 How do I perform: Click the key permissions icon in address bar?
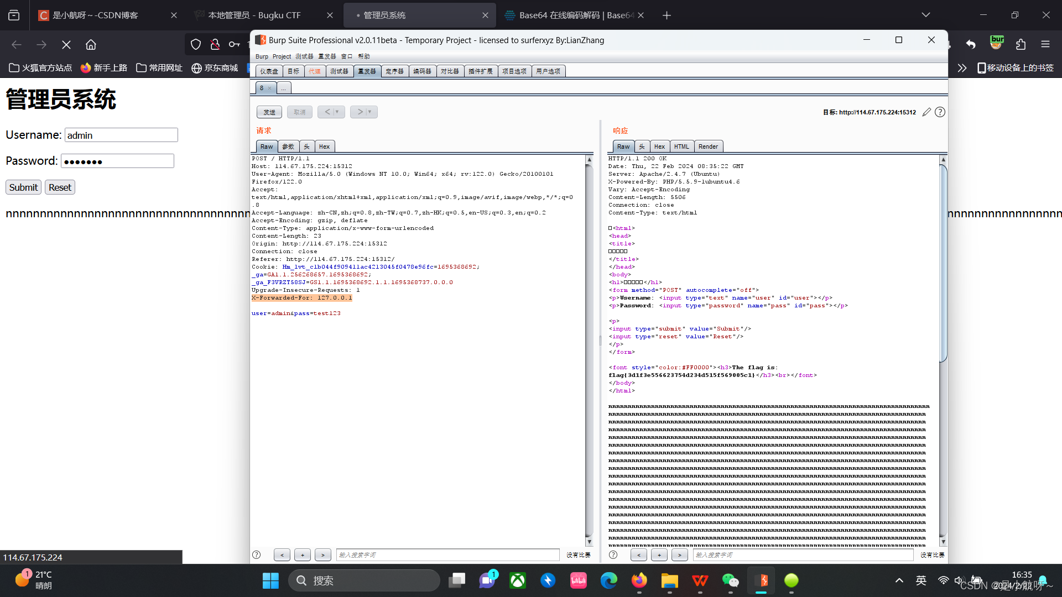pyautogui.click(x=235, y=44)
